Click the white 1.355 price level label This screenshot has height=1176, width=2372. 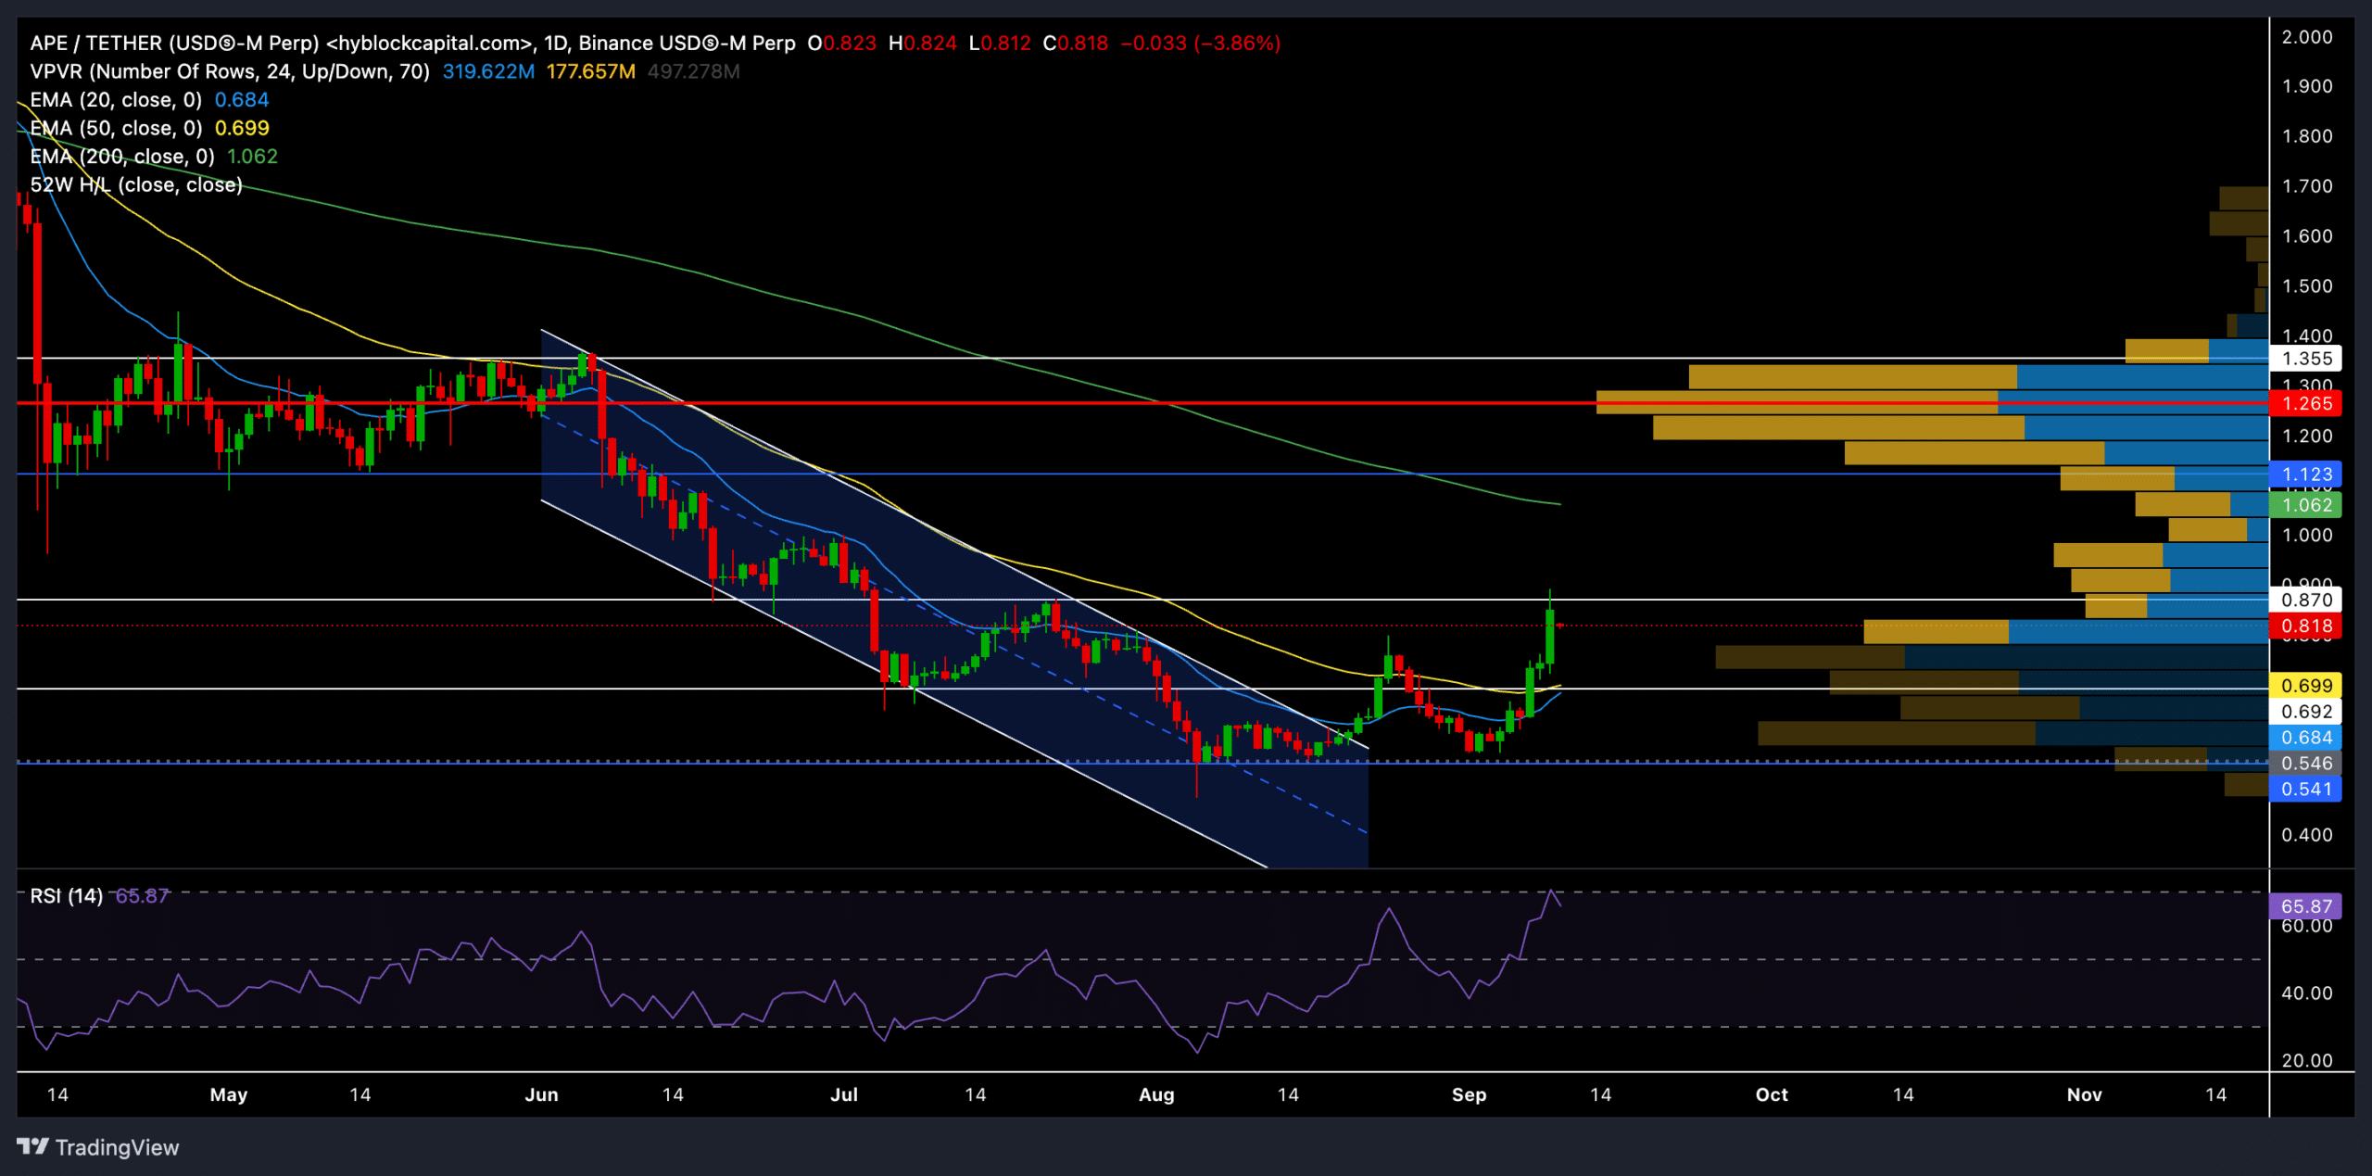tap(2305, 359)
